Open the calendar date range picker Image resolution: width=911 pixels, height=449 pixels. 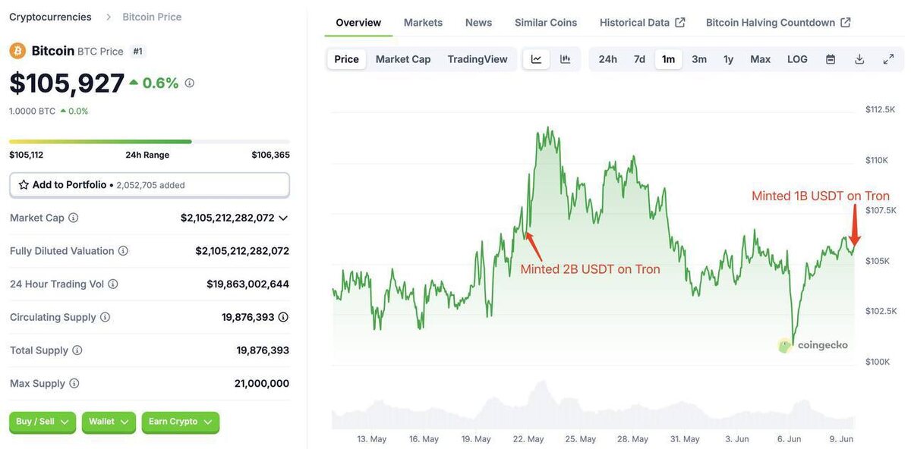point(831,59)
